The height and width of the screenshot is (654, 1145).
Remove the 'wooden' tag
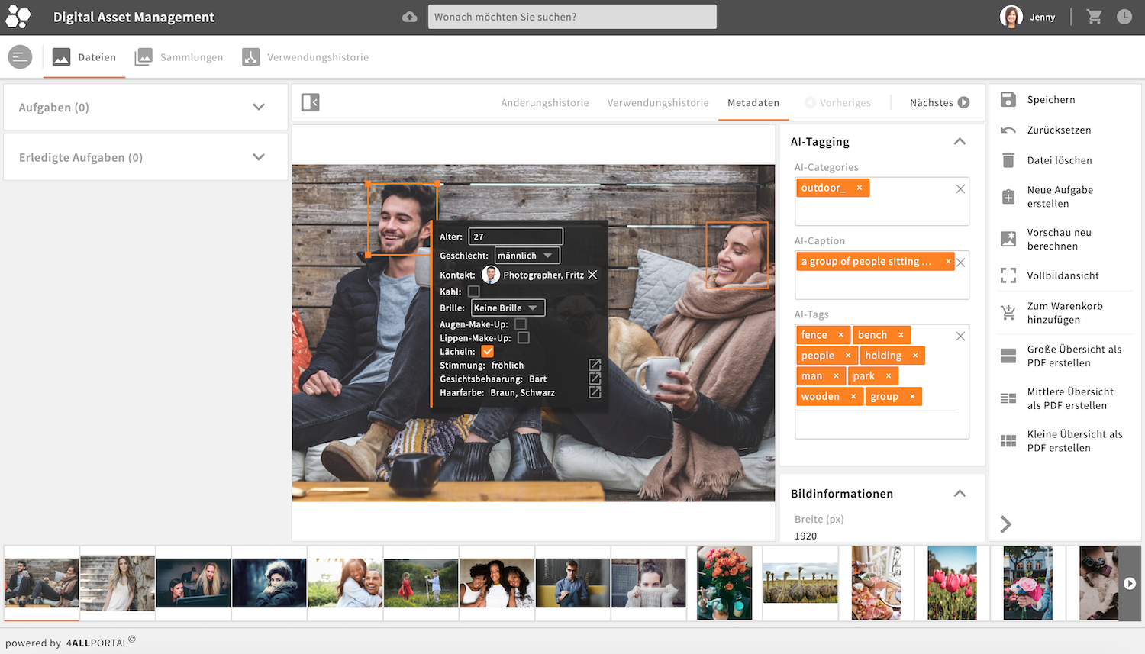point(853,397)
